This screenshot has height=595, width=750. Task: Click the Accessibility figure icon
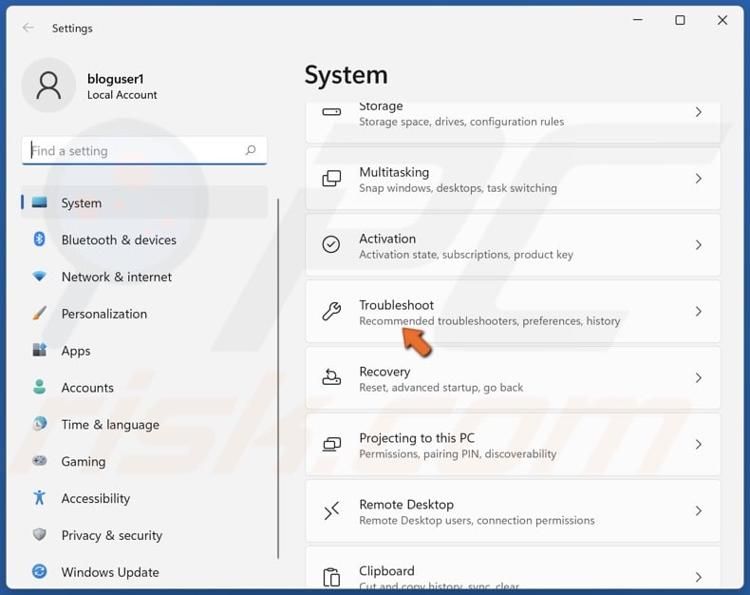[x=39, y=497]
